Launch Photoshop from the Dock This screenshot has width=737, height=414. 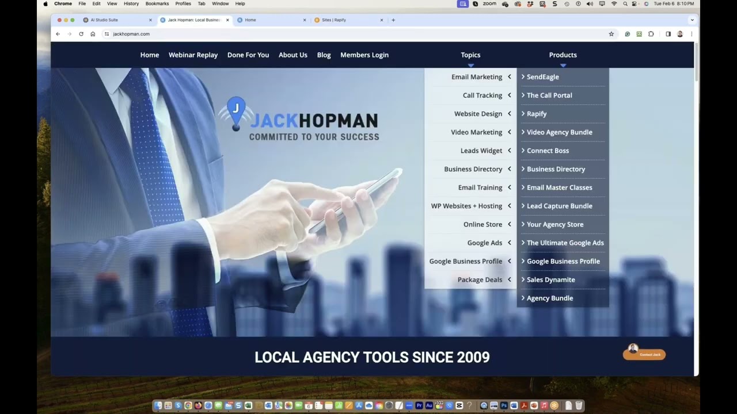pyautogui.click(x=504, y=405)
